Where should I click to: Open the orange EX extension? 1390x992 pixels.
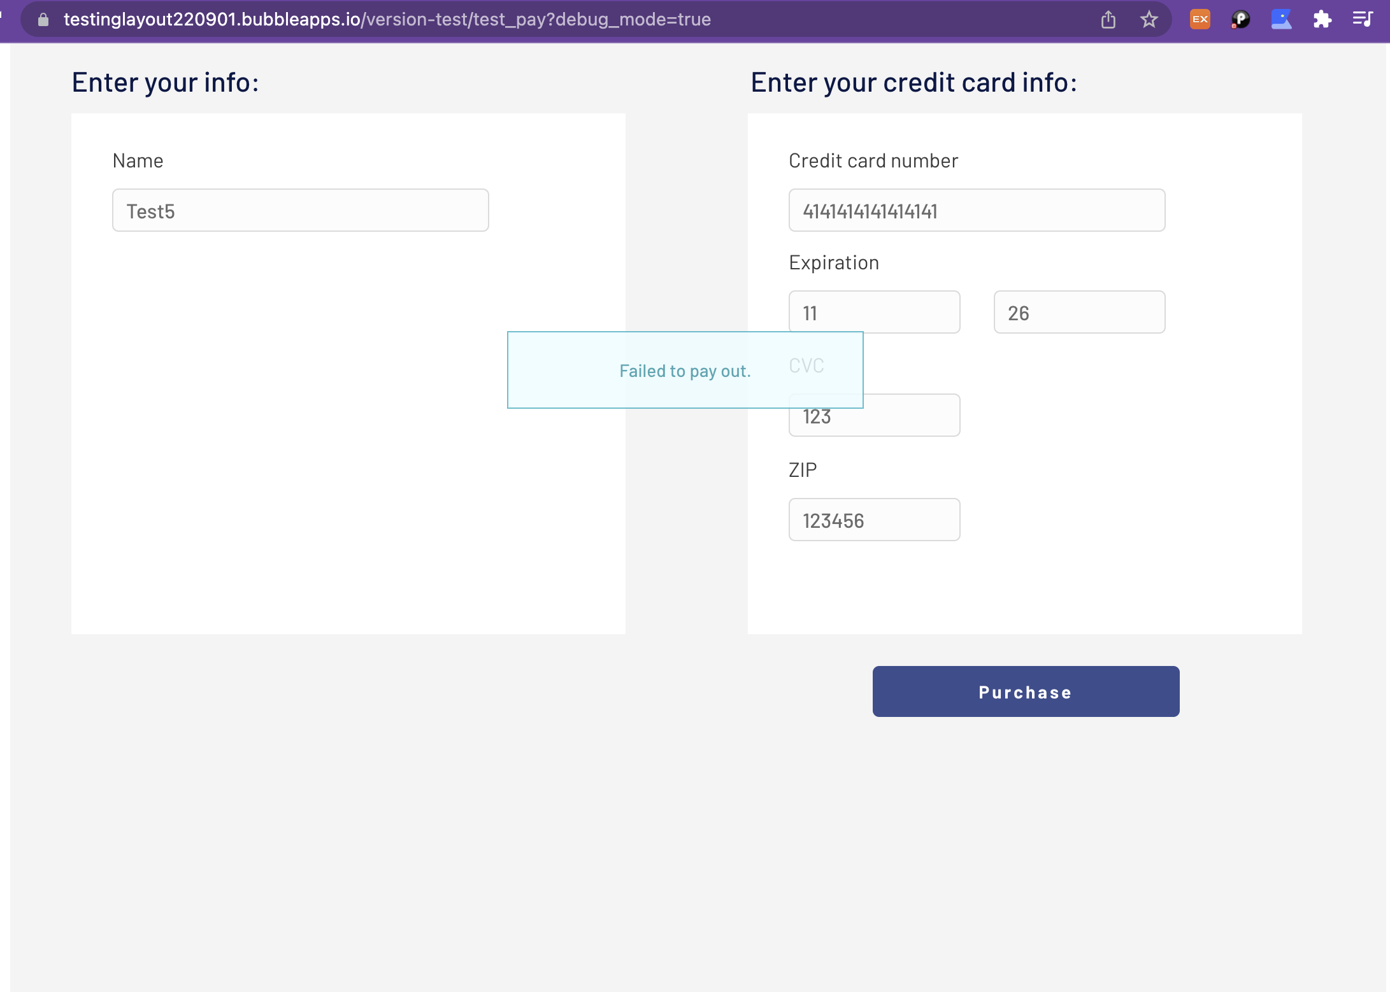coord(1200,20)
